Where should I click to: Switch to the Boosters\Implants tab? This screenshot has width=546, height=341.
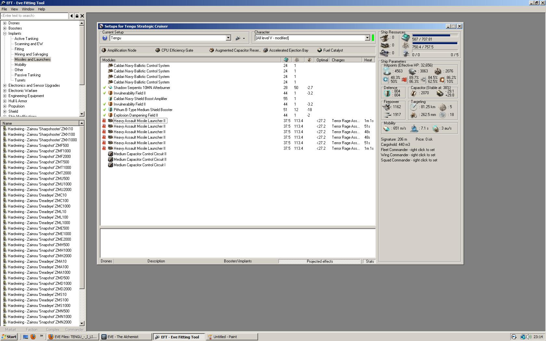(x=238, y=261)
